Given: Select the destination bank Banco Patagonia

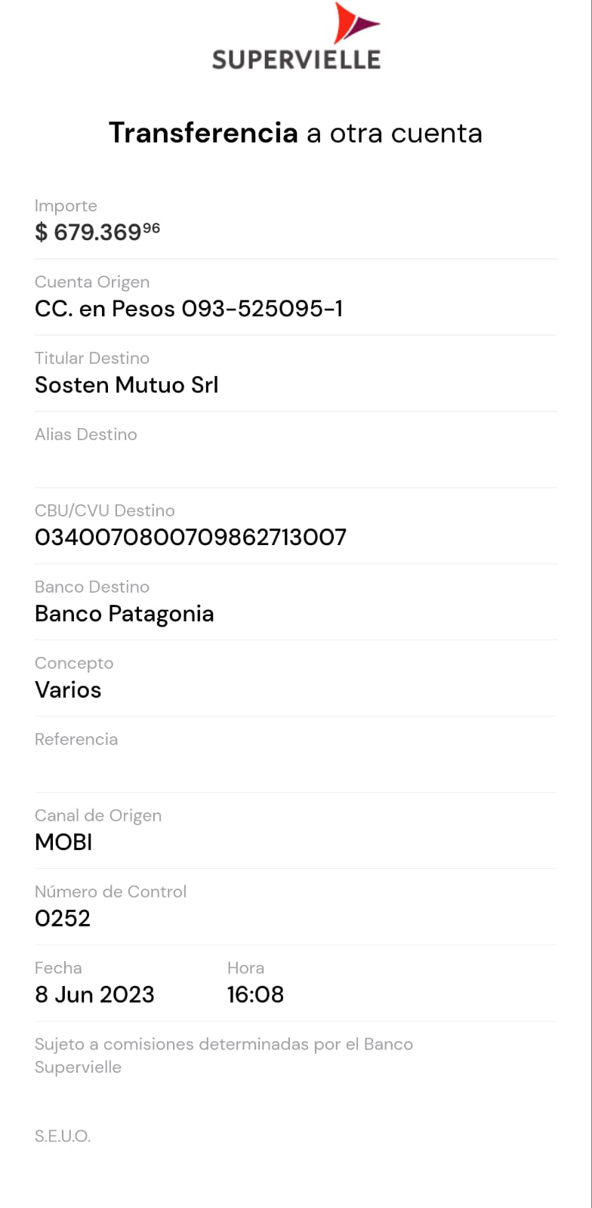Looking at the screenshot, I should tap(125, 614).
